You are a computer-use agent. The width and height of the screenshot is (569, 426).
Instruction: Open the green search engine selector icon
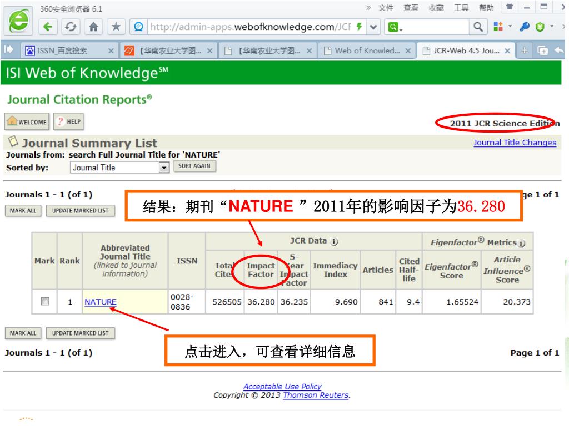395,27
